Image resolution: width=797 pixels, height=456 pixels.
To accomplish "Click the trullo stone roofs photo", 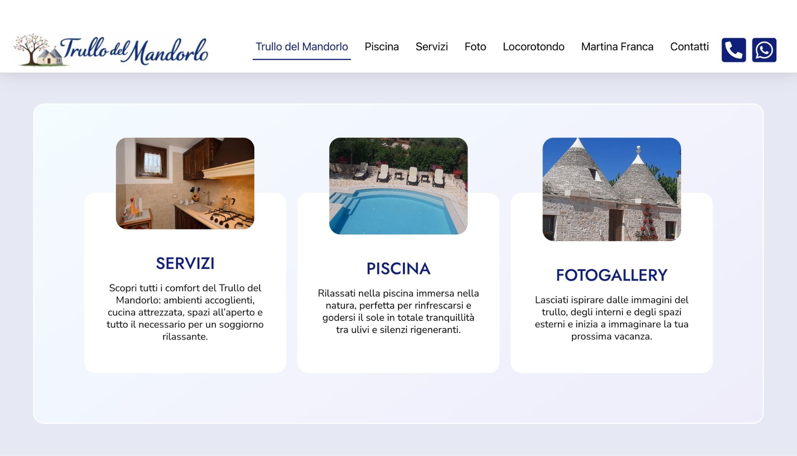I will [611, 189].
